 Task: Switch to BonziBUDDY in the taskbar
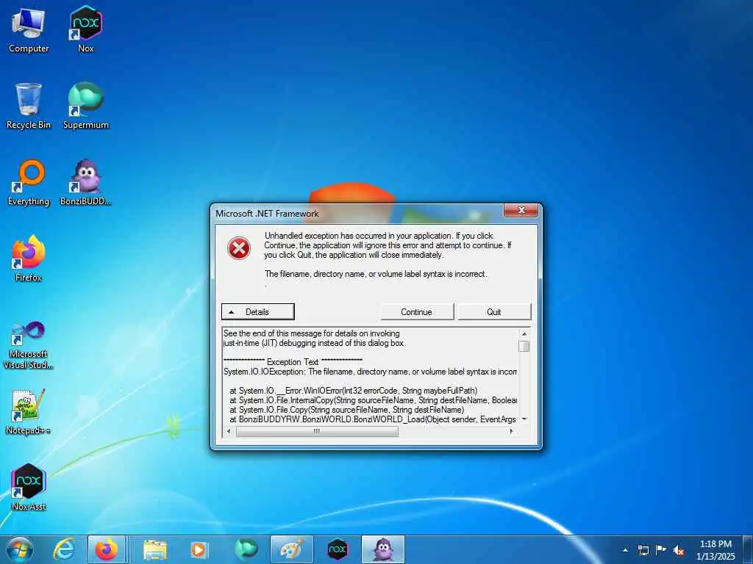tap(382, 549)
